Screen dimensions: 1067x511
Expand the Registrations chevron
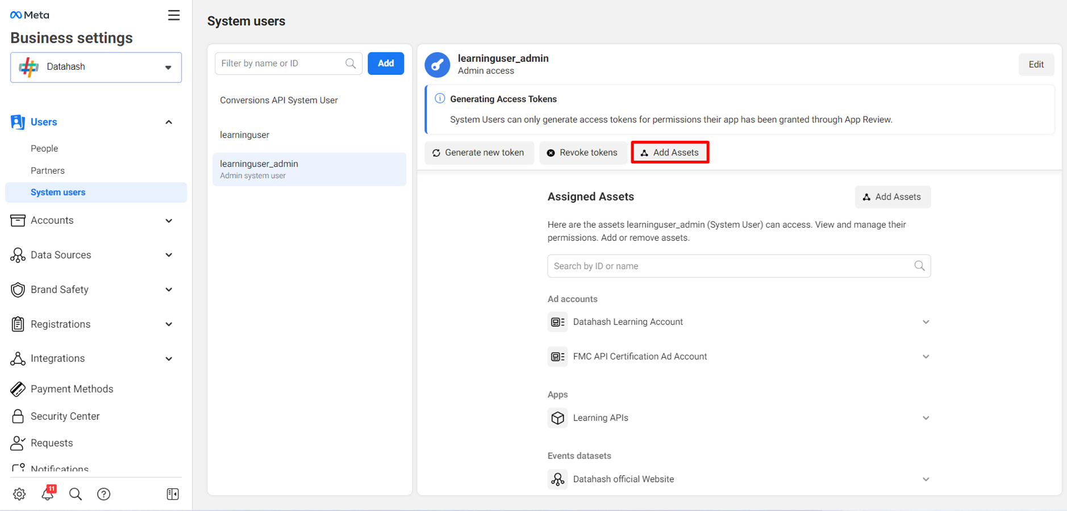[169, 324]
